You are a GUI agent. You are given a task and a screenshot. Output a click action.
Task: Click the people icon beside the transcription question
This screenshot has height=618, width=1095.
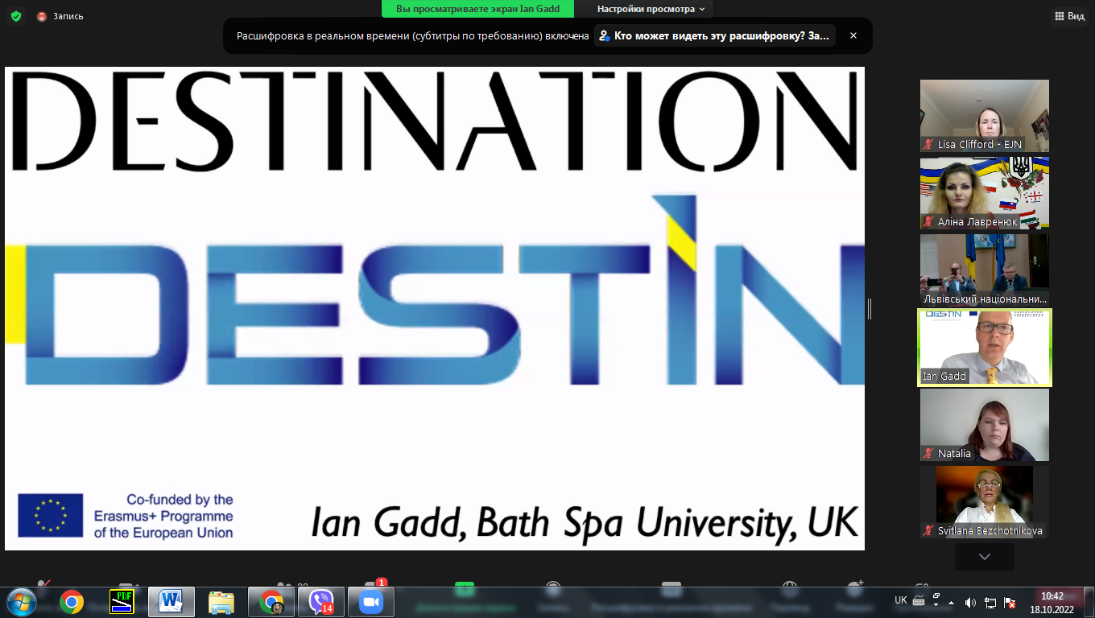click(x=604, y=35)
